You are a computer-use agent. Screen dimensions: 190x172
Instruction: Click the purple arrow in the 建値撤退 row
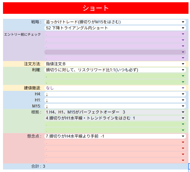(183, 88)
